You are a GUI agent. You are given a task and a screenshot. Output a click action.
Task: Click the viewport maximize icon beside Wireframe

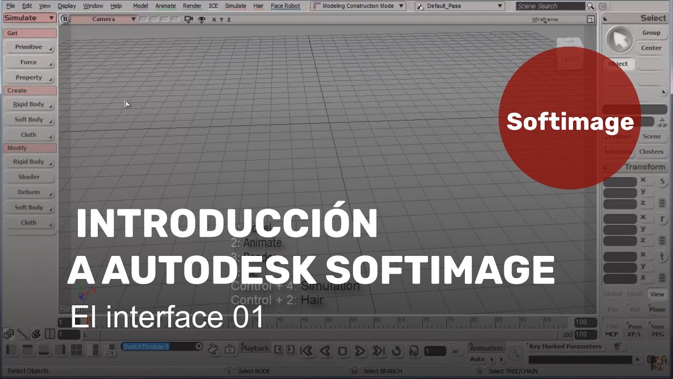(x=590, y=19)
